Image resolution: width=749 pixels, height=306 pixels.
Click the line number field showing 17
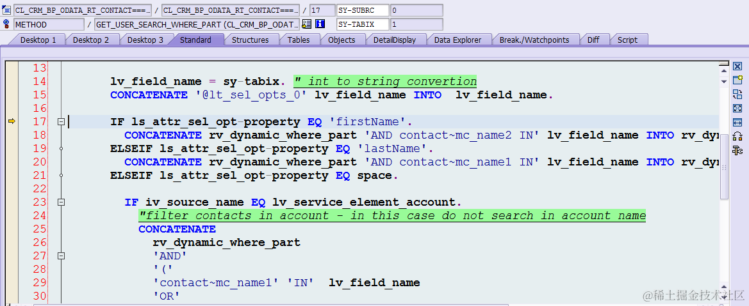322,10
